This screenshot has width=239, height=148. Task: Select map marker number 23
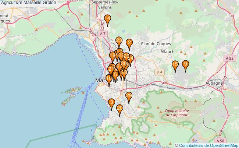point(119,41)
